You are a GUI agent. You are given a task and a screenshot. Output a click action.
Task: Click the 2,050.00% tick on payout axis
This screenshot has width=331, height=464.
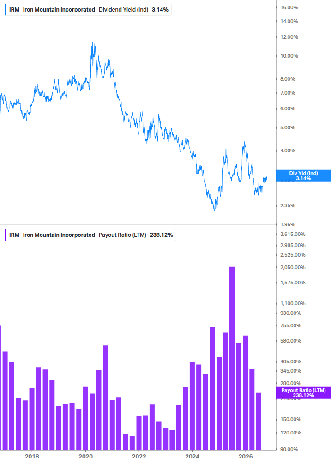click(293, 267)
